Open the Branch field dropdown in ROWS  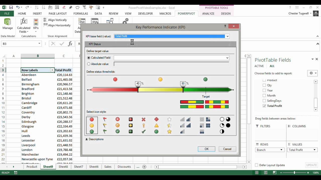(x=281, y=150)
